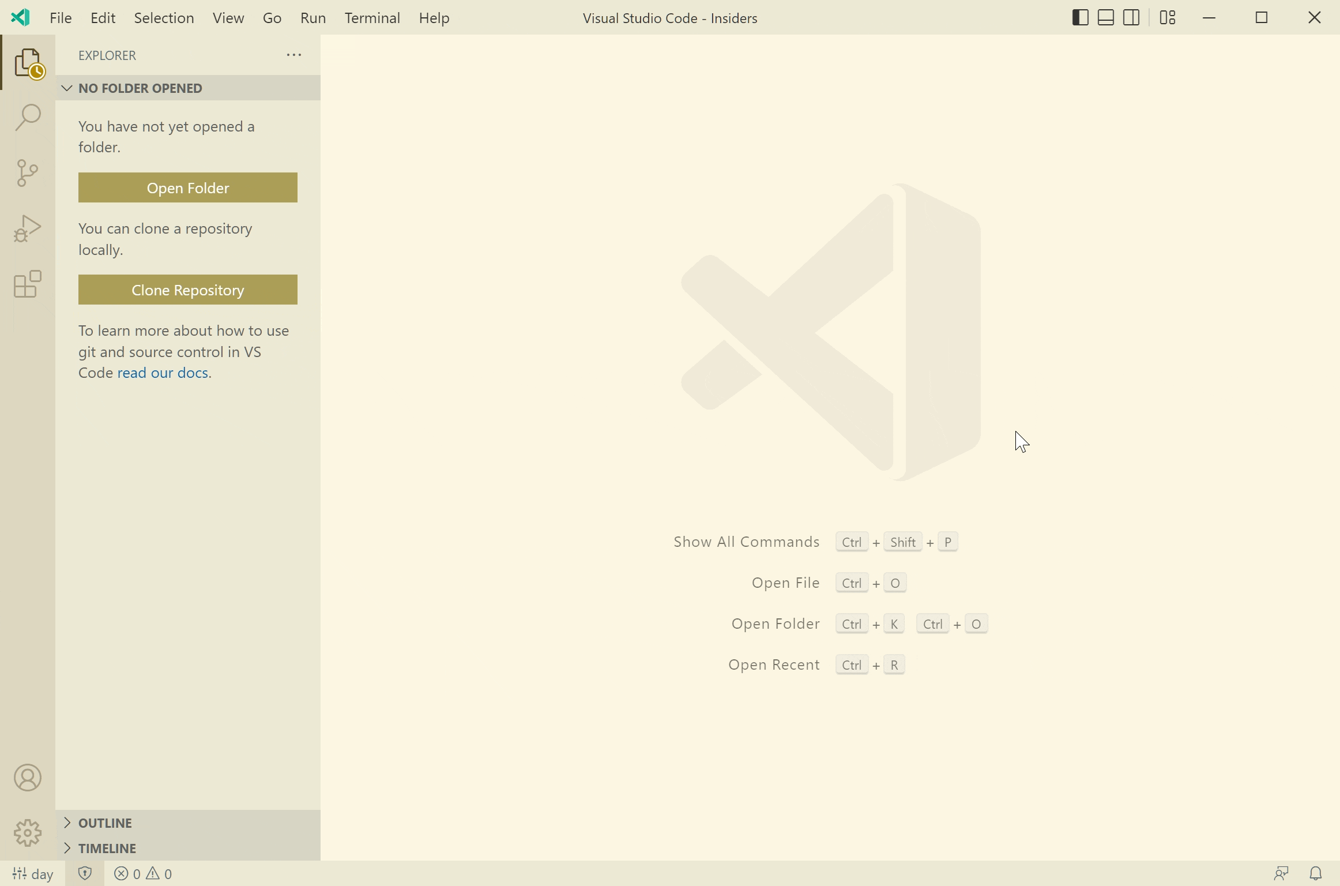Open the File menu
Image resolution: width=1340 pixels, height=886 pixels.
click(61, 18)
